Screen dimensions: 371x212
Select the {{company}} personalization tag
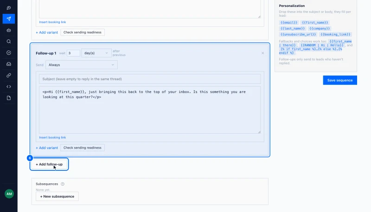tap(320, 28)
